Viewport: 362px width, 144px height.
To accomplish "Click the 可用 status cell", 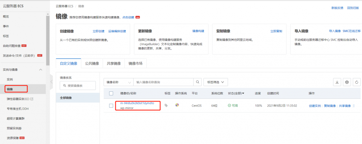I will pos(233,106).
